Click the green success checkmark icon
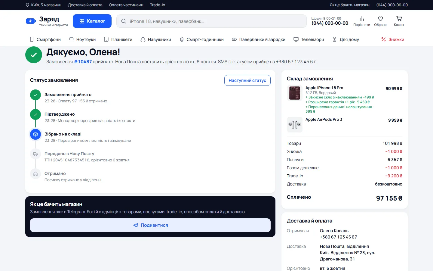Viewport: 433px width, 271px height. point(34,55)
